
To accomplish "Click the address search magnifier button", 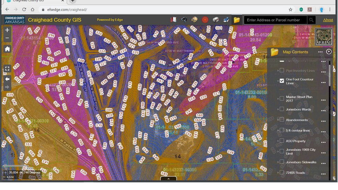I will tap(311, 20).
